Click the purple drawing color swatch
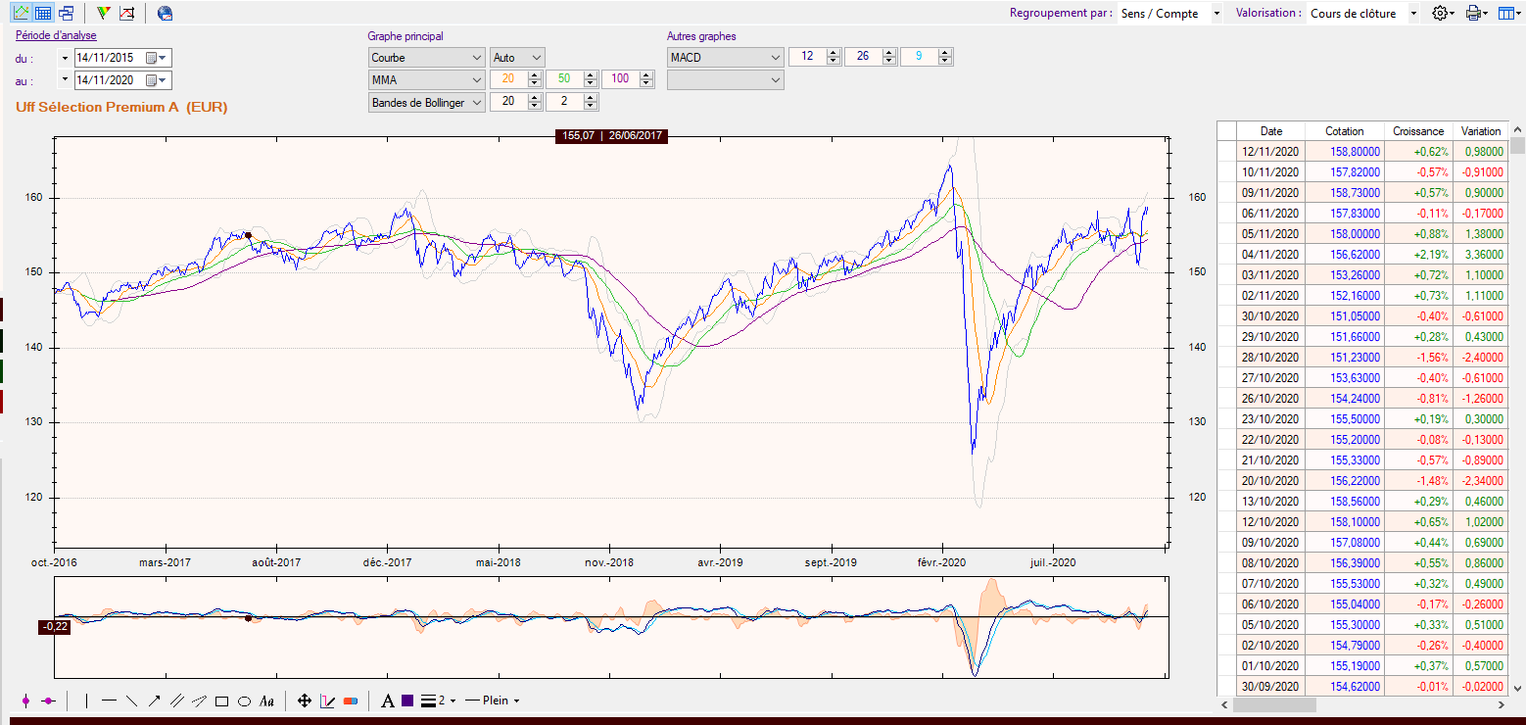This screenshot has height=725, width=1526. [407, 701]
